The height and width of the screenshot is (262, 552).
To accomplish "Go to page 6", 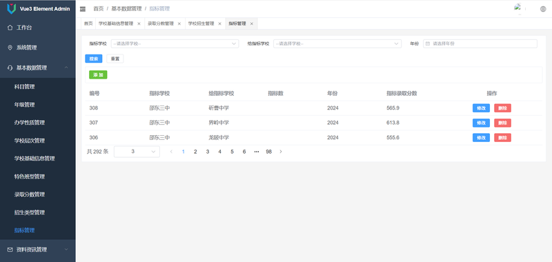I will click(244, 152).
